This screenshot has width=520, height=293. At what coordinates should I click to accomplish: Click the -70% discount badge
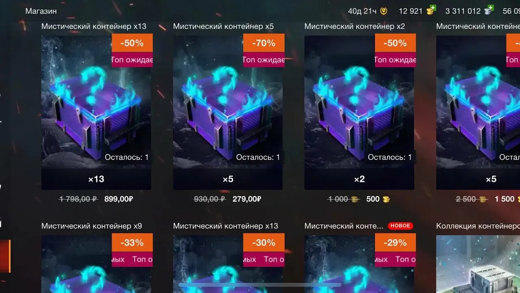pos(264,43)
